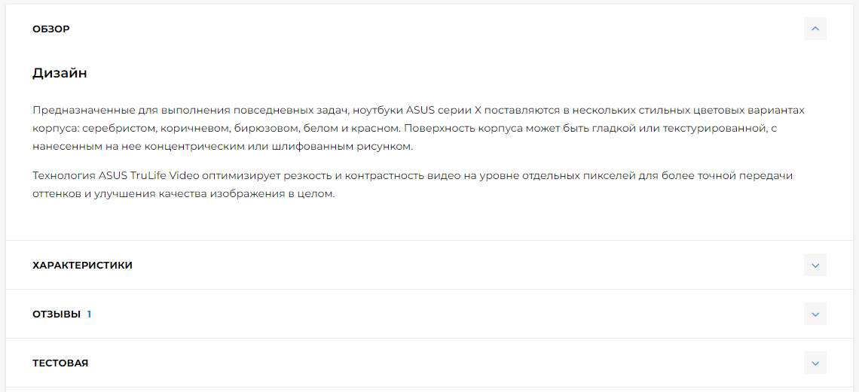
Task: Click the Дизайн heading
Action: [x=60, y=73]
